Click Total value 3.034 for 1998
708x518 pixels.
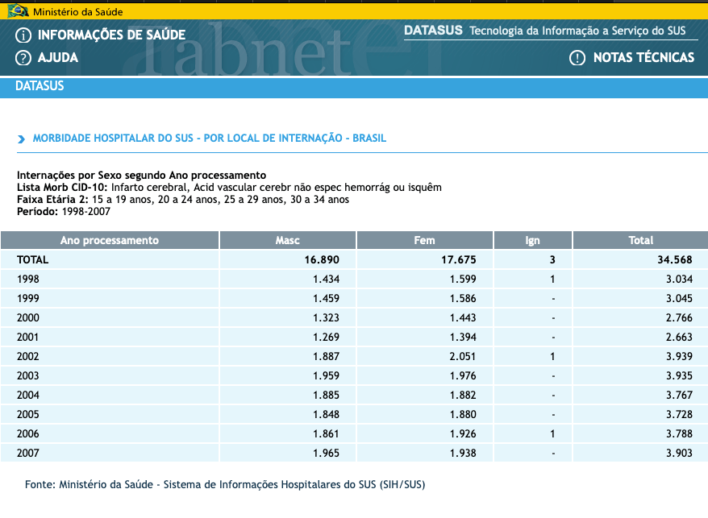pos(680,280)
